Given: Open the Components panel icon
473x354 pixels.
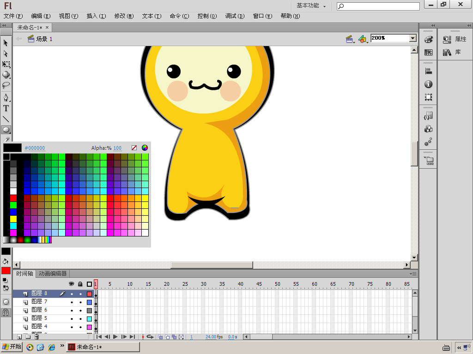Looking at the screenshot, I should tap(428, 129).
